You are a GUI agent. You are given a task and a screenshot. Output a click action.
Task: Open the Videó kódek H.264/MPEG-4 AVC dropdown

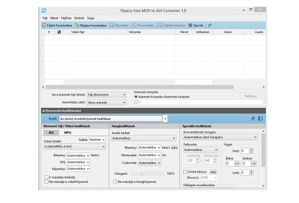[74, 147]
